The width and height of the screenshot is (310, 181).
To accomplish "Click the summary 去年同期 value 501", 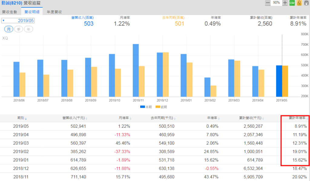I will [180, 24].
